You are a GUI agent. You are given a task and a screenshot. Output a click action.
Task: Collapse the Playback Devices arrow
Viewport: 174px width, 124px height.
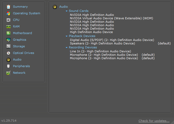[66, 36]
